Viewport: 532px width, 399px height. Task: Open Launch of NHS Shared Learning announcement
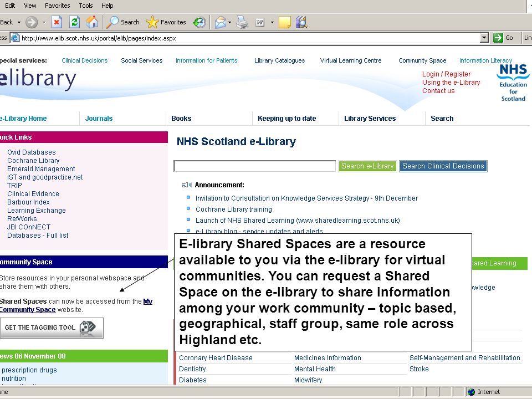(x=298, y=220)
